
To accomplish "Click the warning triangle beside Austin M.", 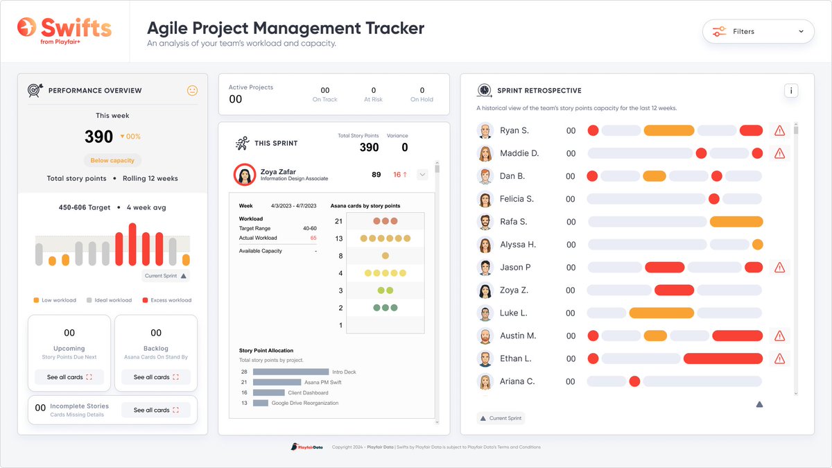I will click(779, 335).
